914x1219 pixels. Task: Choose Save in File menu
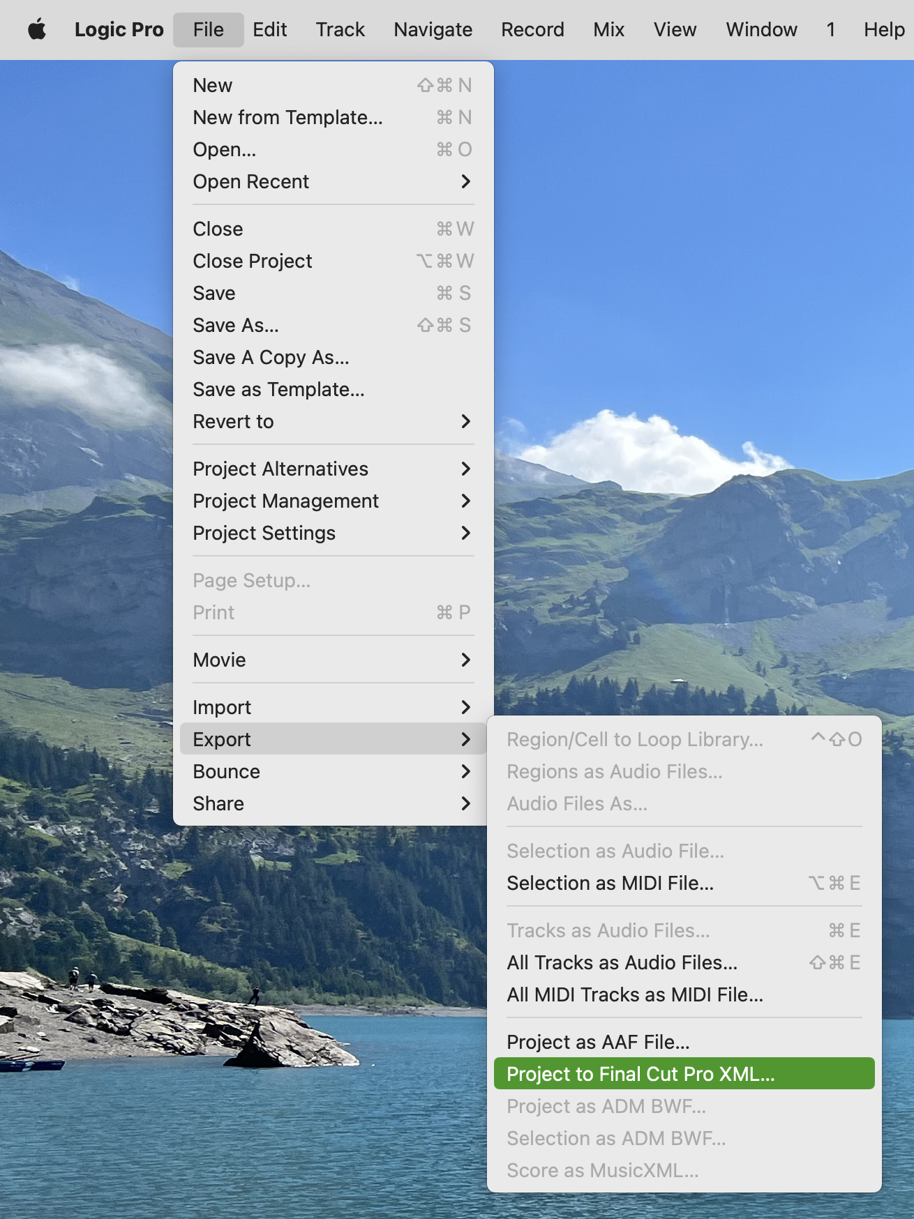tap(334, 293)
